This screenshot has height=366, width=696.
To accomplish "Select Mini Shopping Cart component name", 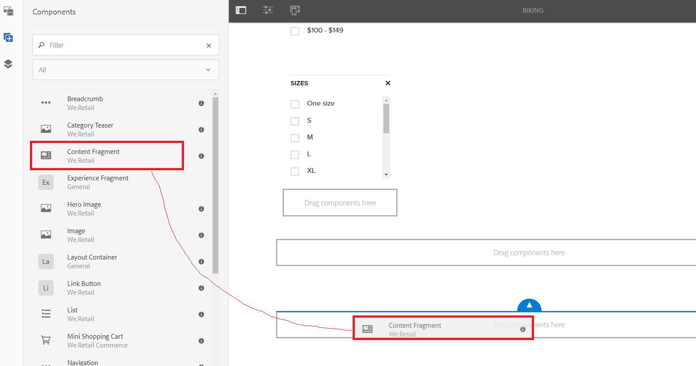I will point(95,337).
